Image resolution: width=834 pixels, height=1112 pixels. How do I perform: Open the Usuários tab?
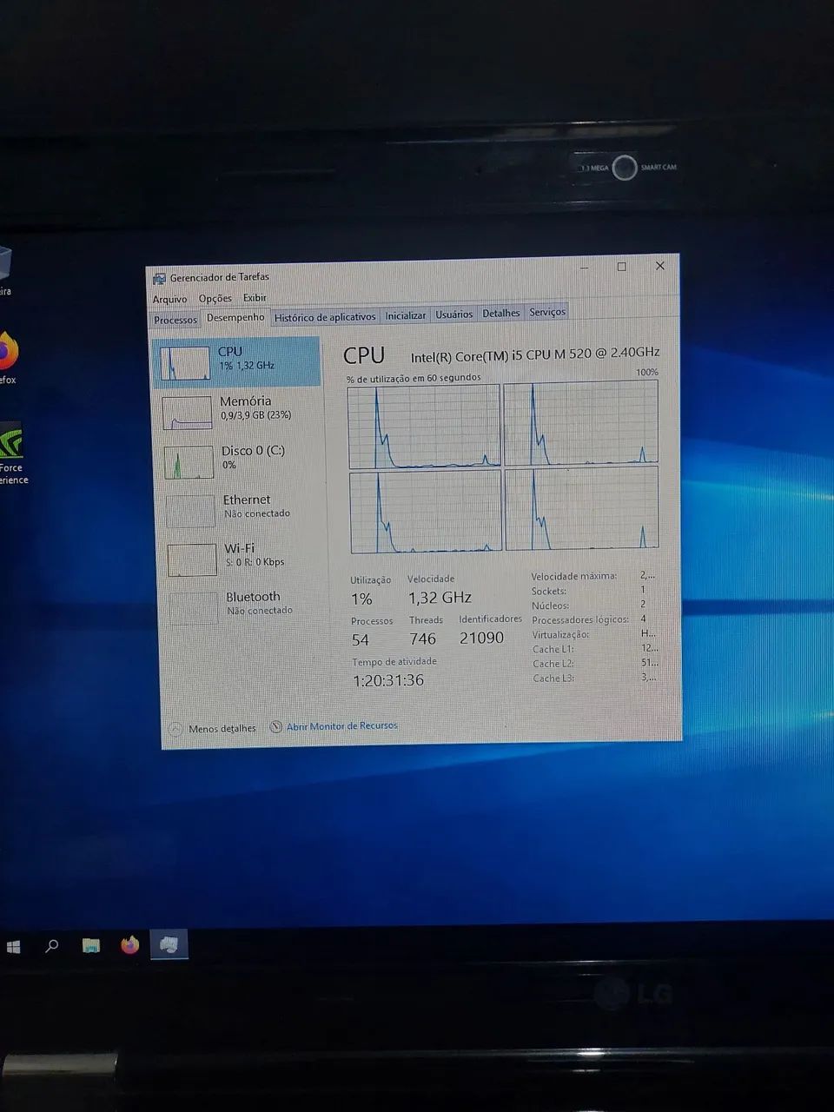click(x=454, y=314)
